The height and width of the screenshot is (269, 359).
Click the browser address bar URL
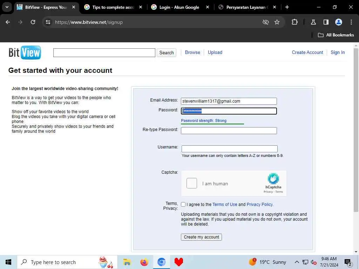pos(89,22)
